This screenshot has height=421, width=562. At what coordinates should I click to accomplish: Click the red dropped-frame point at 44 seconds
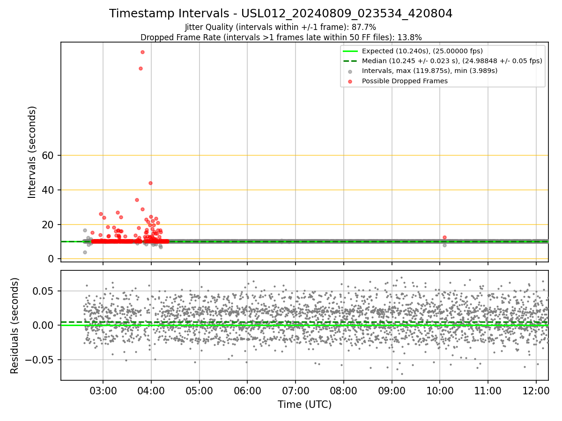coord(150,183)
